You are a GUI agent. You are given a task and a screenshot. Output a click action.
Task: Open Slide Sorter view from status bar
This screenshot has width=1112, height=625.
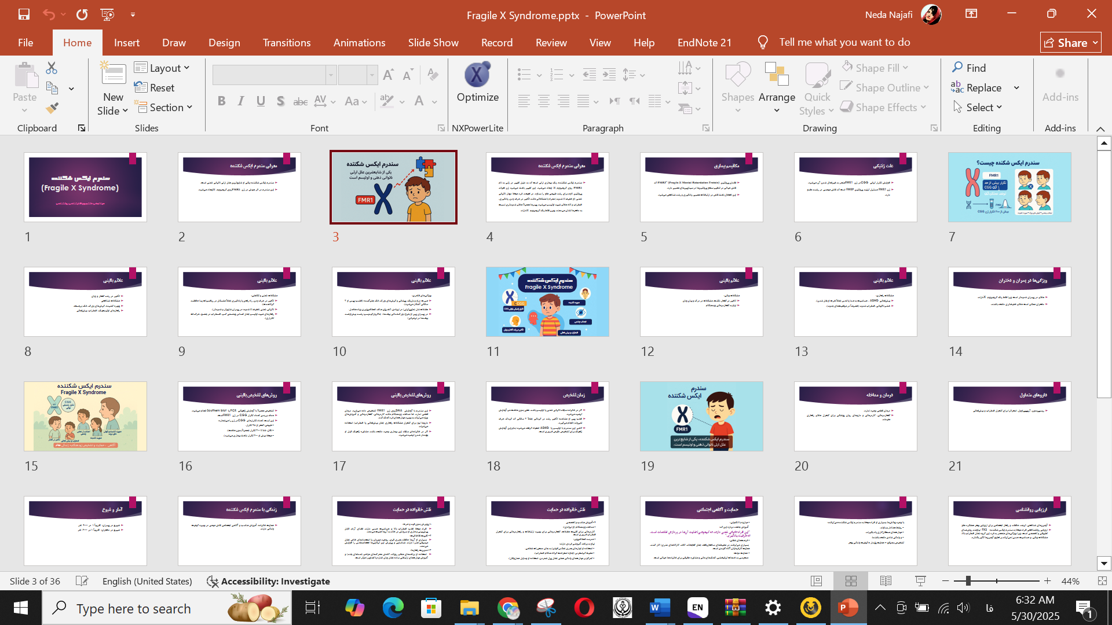click(851, 581)
